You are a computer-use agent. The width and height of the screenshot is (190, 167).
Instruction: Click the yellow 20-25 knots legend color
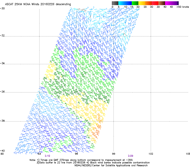click(x=142, y=3)
